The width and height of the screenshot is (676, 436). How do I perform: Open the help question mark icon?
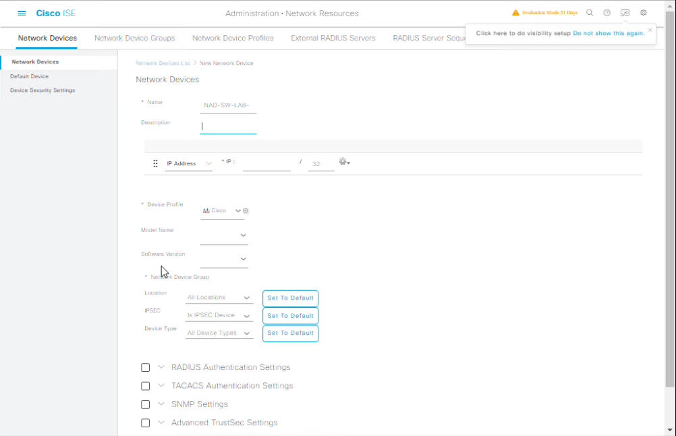pyautogui.click(x=607, y=13)
